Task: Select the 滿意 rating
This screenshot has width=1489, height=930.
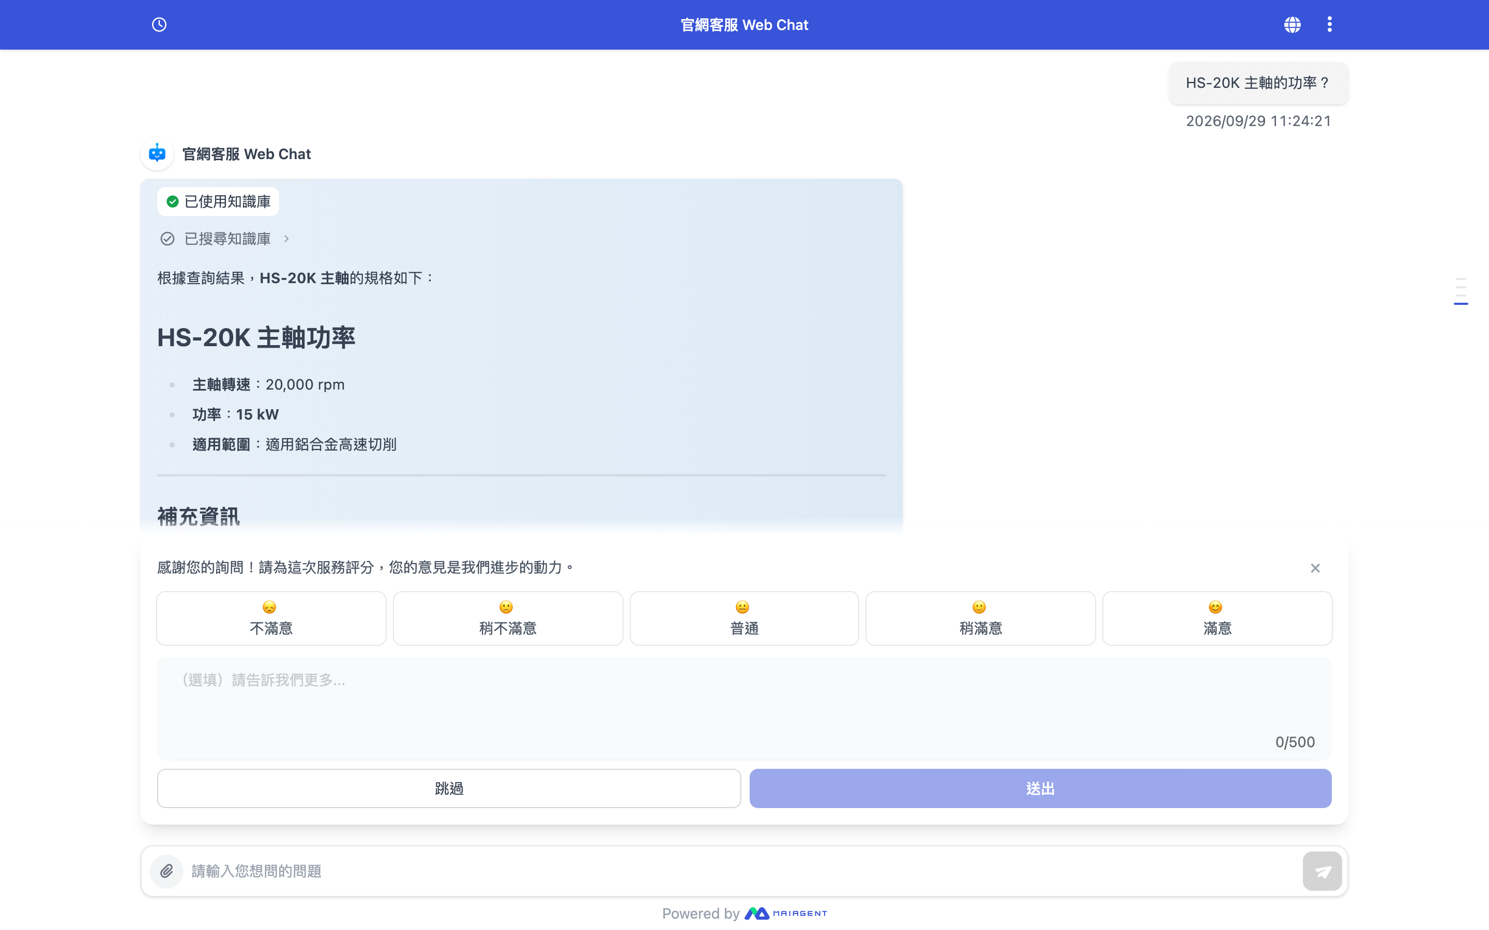Action: click(x=1217, y=618)
